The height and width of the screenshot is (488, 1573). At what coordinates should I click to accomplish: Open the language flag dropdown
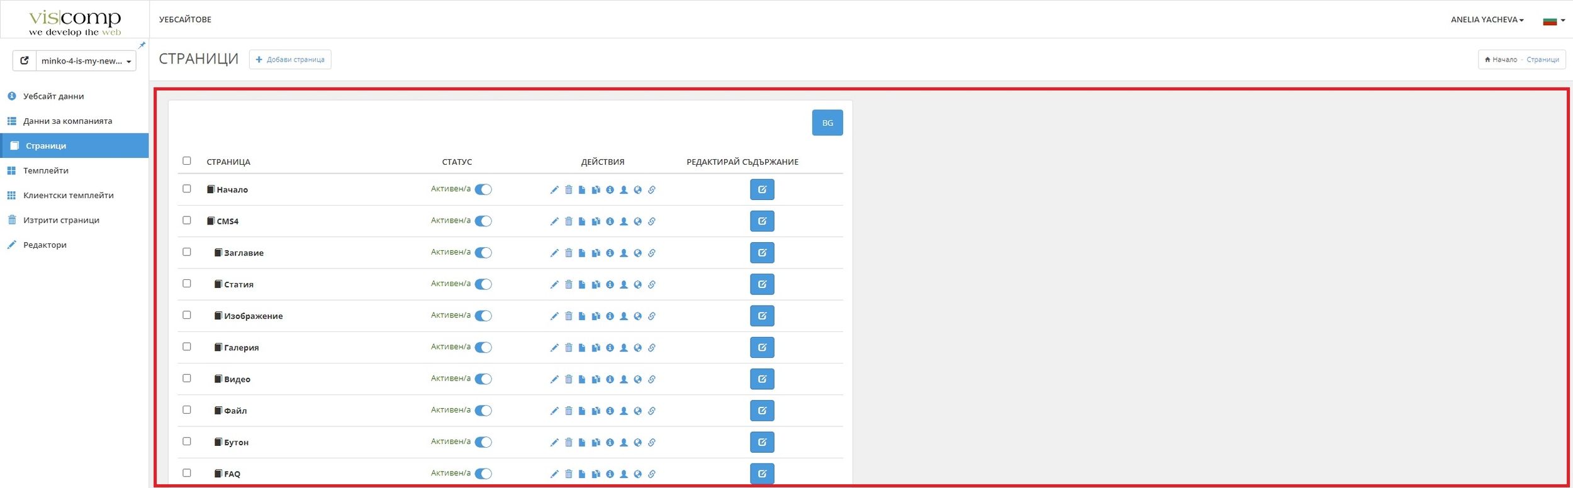tap(1553, 21)
